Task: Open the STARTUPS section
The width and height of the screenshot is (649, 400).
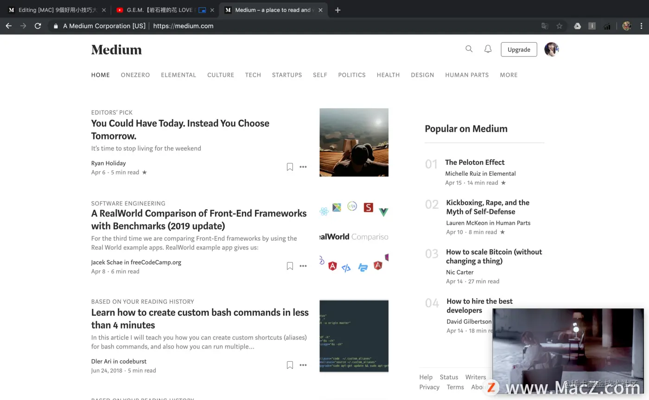Action: (x=287, y=75)
